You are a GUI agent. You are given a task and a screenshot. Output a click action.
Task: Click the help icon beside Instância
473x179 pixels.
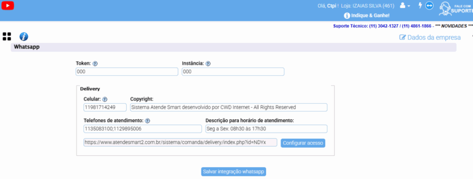coord(208,64)
